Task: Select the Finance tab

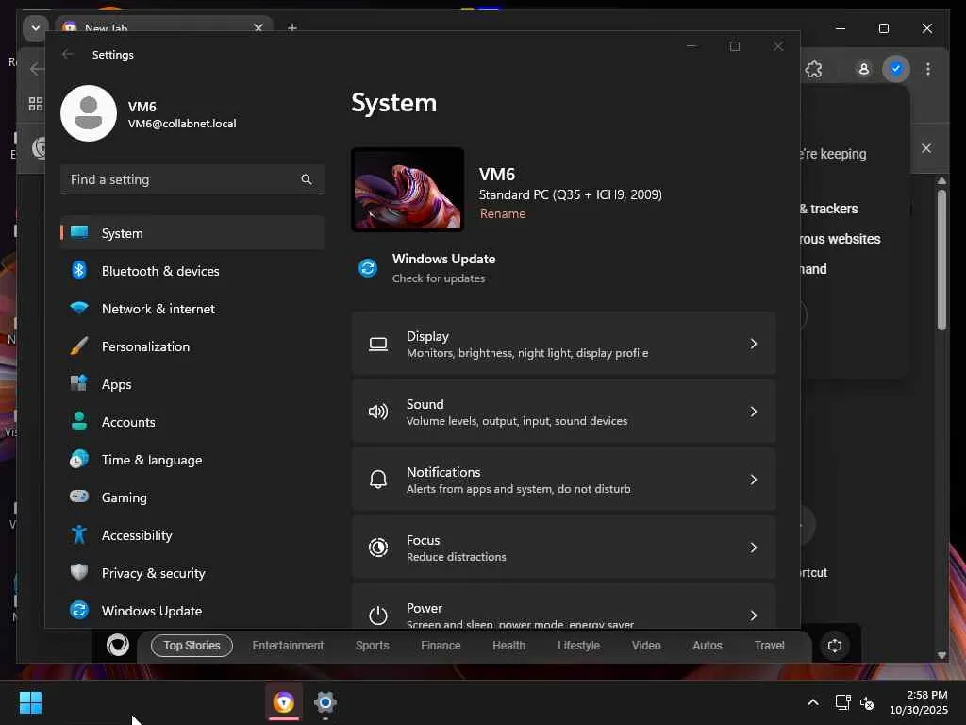Action: (x=441, y=646)
